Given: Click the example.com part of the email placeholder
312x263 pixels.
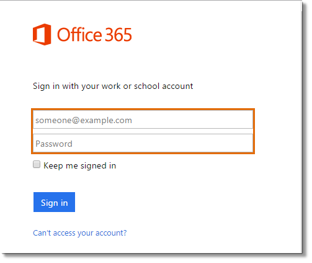Looking at the screenshot, I should pos(106,121).
